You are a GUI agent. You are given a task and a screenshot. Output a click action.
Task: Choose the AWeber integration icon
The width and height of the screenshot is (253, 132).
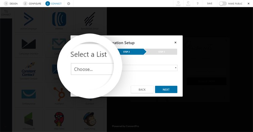tap(59, 19)
